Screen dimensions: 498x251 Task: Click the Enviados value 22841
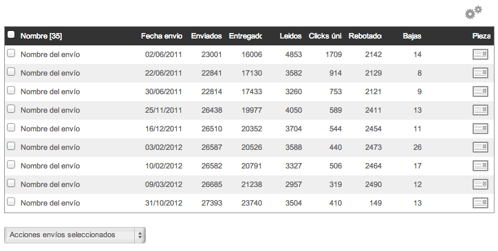212,73
